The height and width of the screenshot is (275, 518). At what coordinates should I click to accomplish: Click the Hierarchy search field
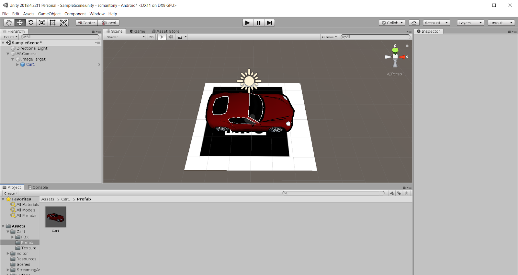(x=60, y=37)
